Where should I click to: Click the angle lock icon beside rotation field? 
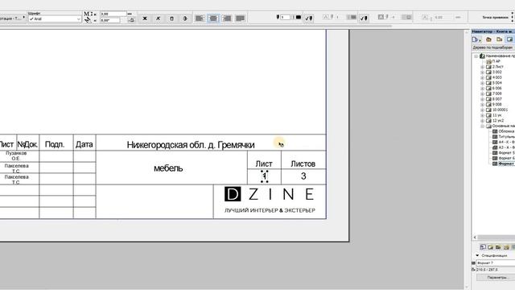point(131,20)
